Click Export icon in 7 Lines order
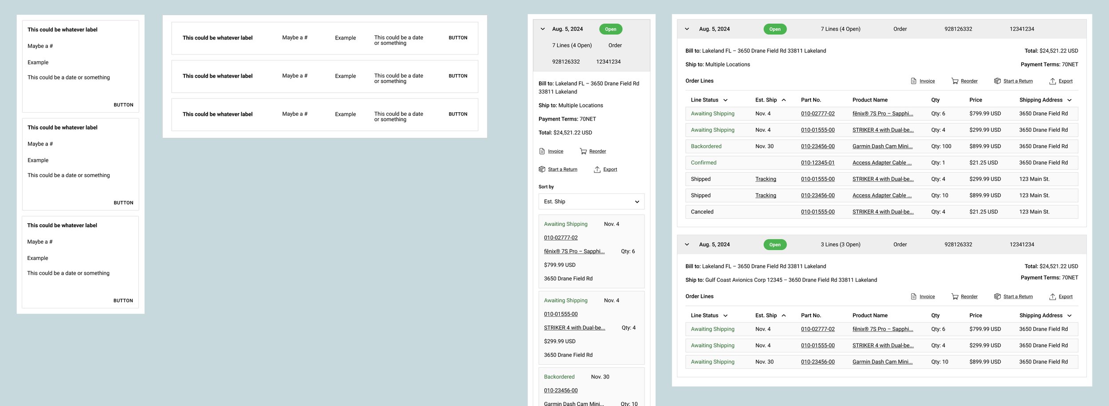Image resolution: width=1109 pixels, height=406 pixels. pos(1053,81)
